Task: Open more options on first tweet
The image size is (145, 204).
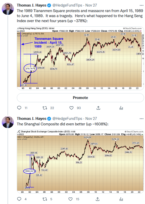Action: tap(141, 5)
